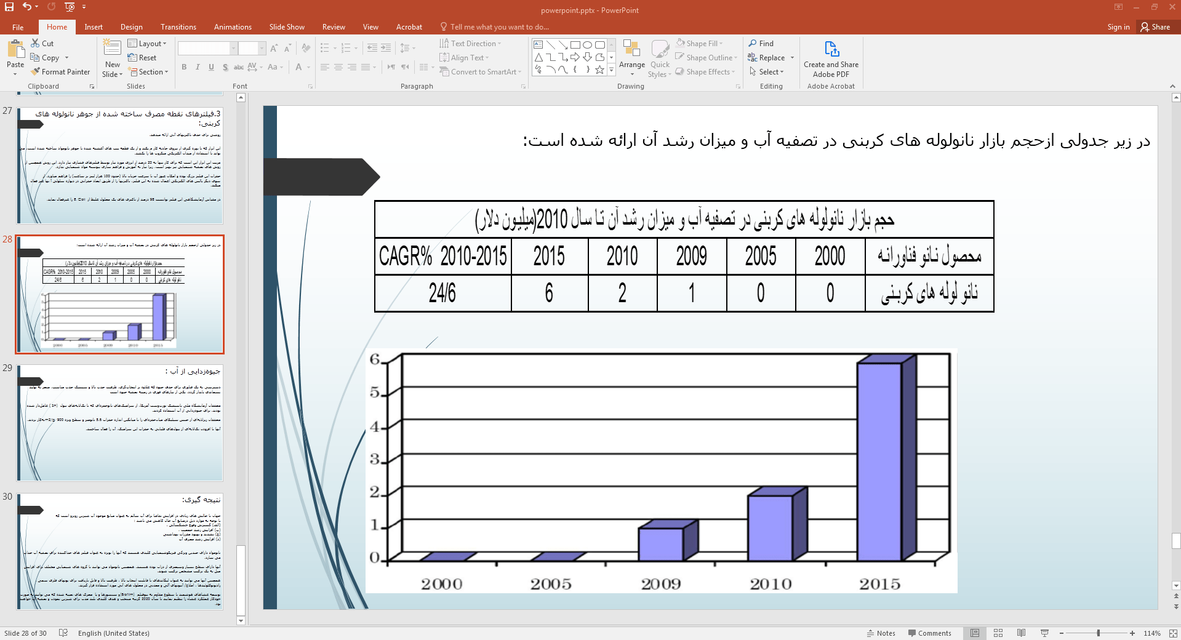
Task: Click the zoom slider handle
Action: pyautogui.click(x=1098, y=633)
